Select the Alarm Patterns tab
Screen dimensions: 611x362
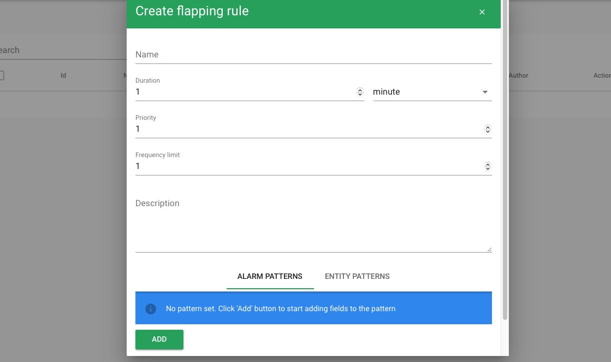[x=270, y=276]
